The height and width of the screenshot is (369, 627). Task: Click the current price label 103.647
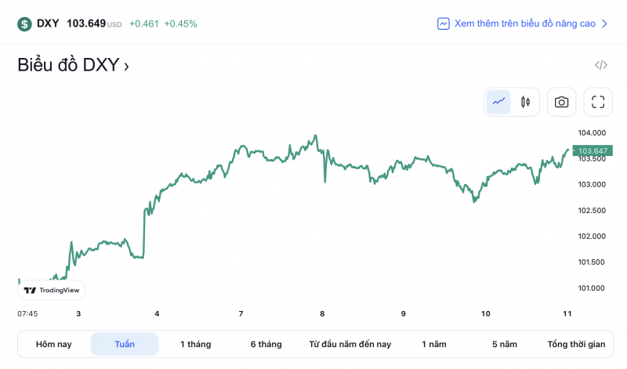[x=593, y=150]
